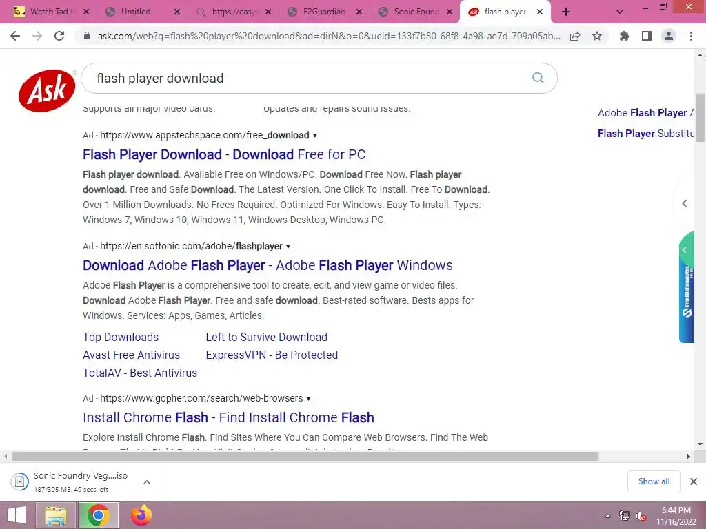Close the Untitled tab
706x529 pixels.
pyautogui.click(x=177, y=12)
